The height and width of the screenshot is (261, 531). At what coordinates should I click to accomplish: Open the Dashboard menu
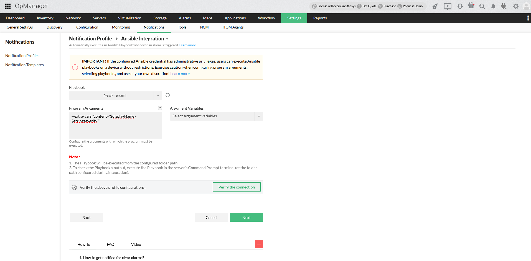point(15,18)
